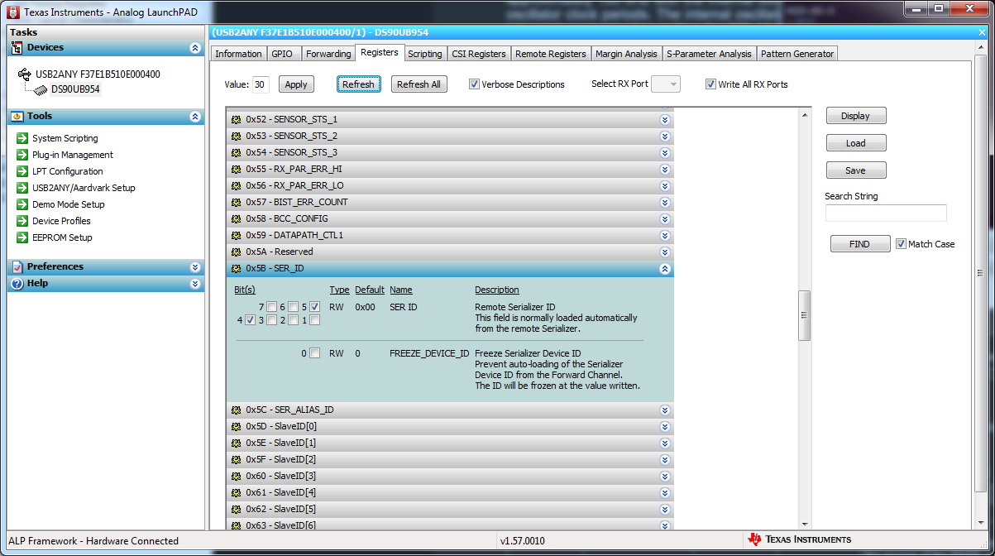Open the Select RX Port dropdown
The image size is (995, 556).
pyautogui.click(x=666, y=84)
